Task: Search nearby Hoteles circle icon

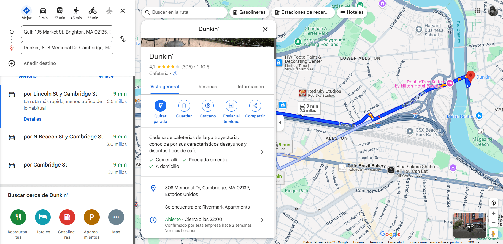Action: tap(43, 217)
